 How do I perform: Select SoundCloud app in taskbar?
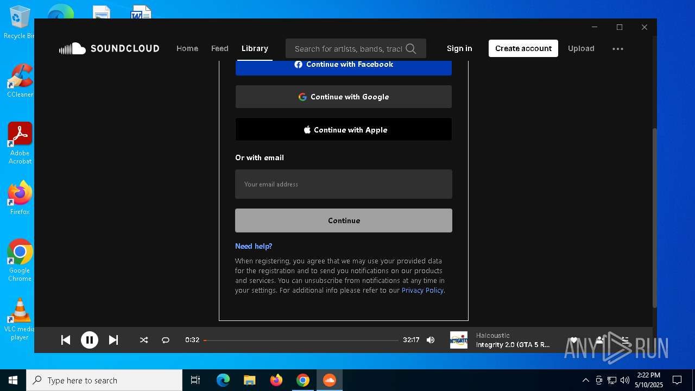click(330, 380)
